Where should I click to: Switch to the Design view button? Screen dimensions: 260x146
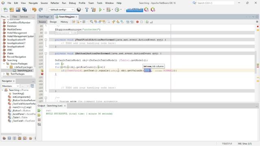pos(53,22)
